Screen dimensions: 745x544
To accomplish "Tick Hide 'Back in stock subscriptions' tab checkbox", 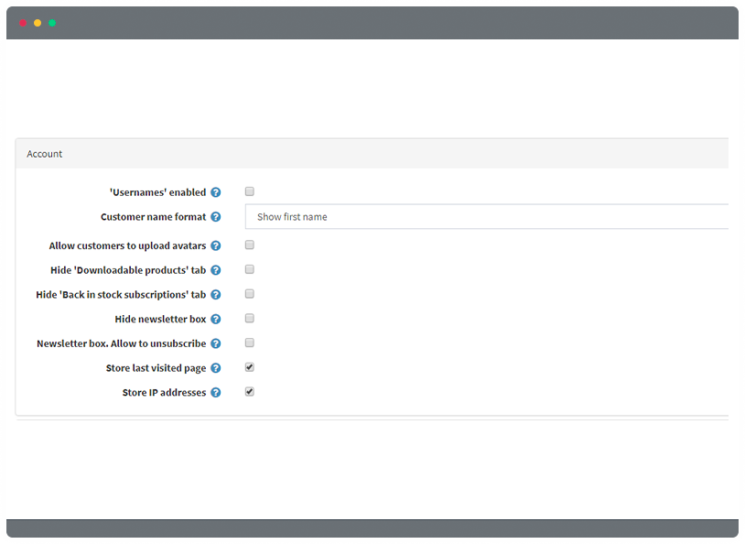I will [x=250, y=294].
